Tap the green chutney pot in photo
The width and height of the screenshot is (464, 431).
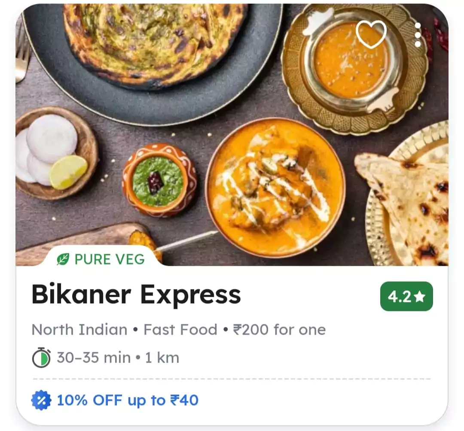point(159,180)
